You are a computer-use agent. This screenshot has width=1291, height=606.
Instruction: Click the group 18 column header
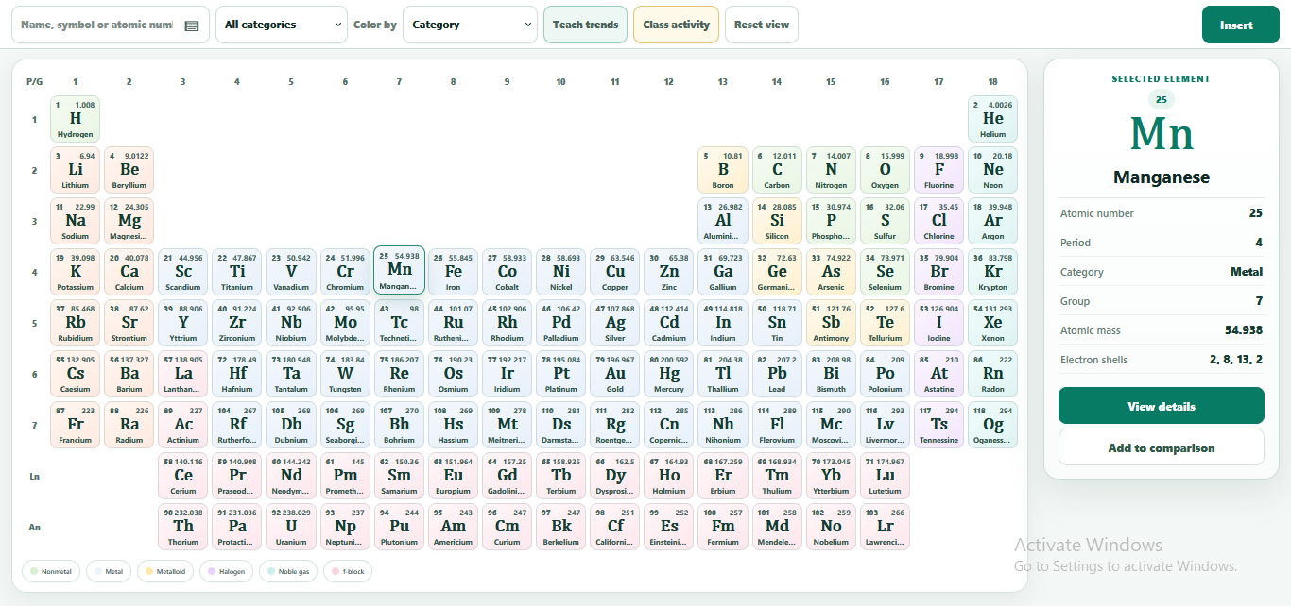point(993,82)
